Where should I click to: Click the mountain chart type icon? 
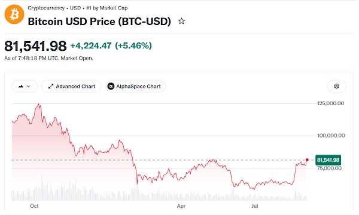coord(21,87)
